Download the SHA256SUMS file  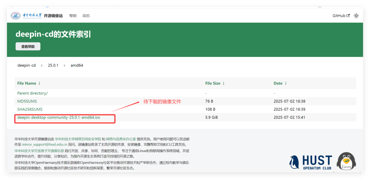[x=30, y=109]
